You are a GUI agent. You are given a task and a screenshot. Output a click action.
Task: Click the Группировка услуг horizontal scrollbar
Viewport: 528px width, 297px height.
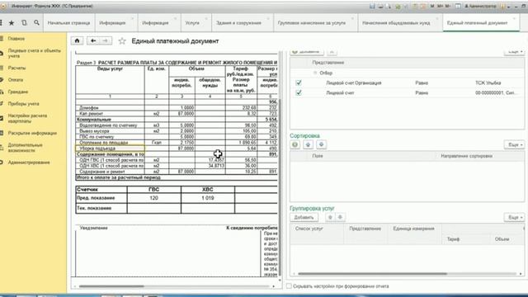372,274
